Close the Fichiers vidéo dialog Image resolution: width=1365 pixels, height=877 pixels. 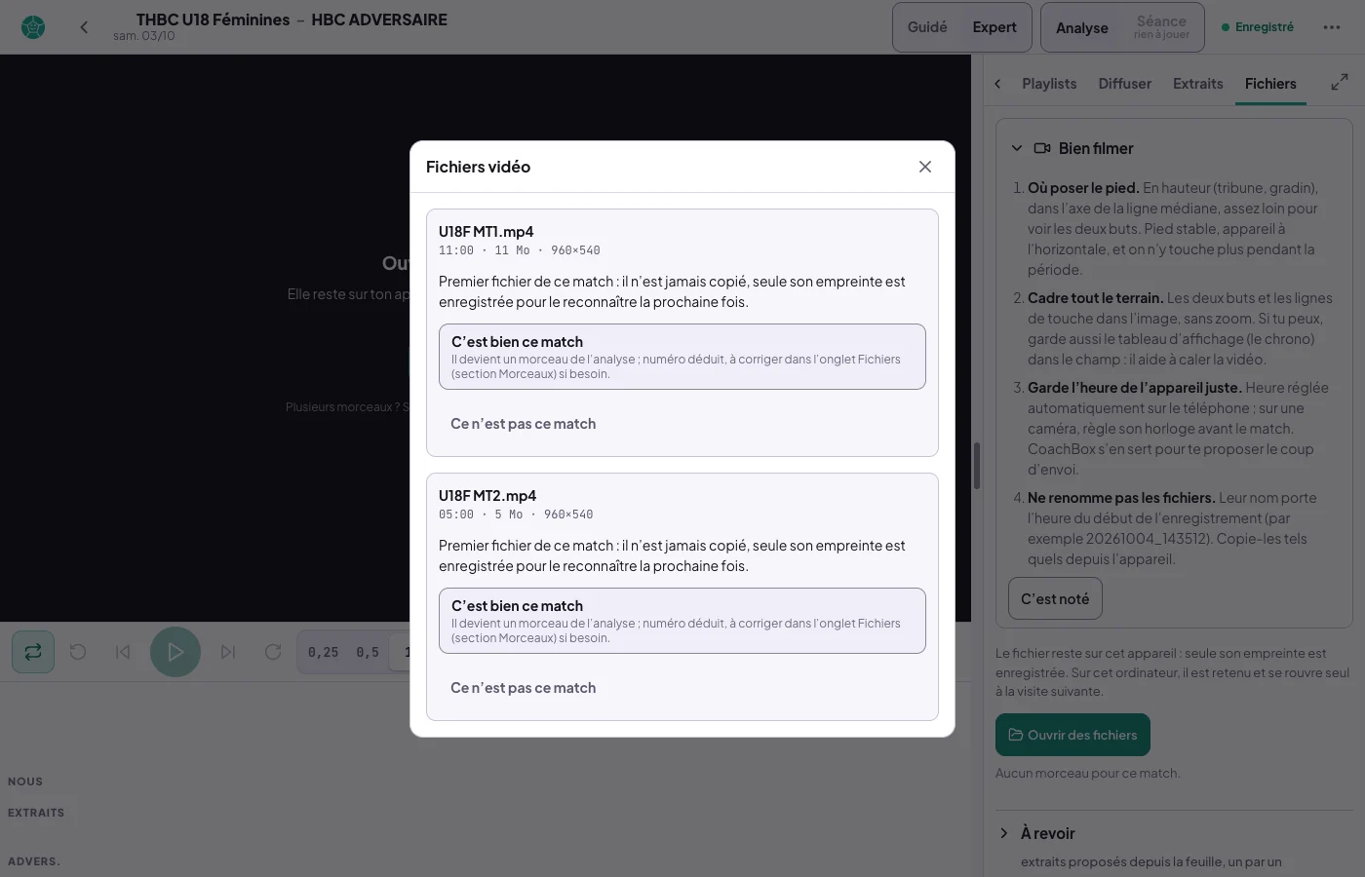click(925, 167)
